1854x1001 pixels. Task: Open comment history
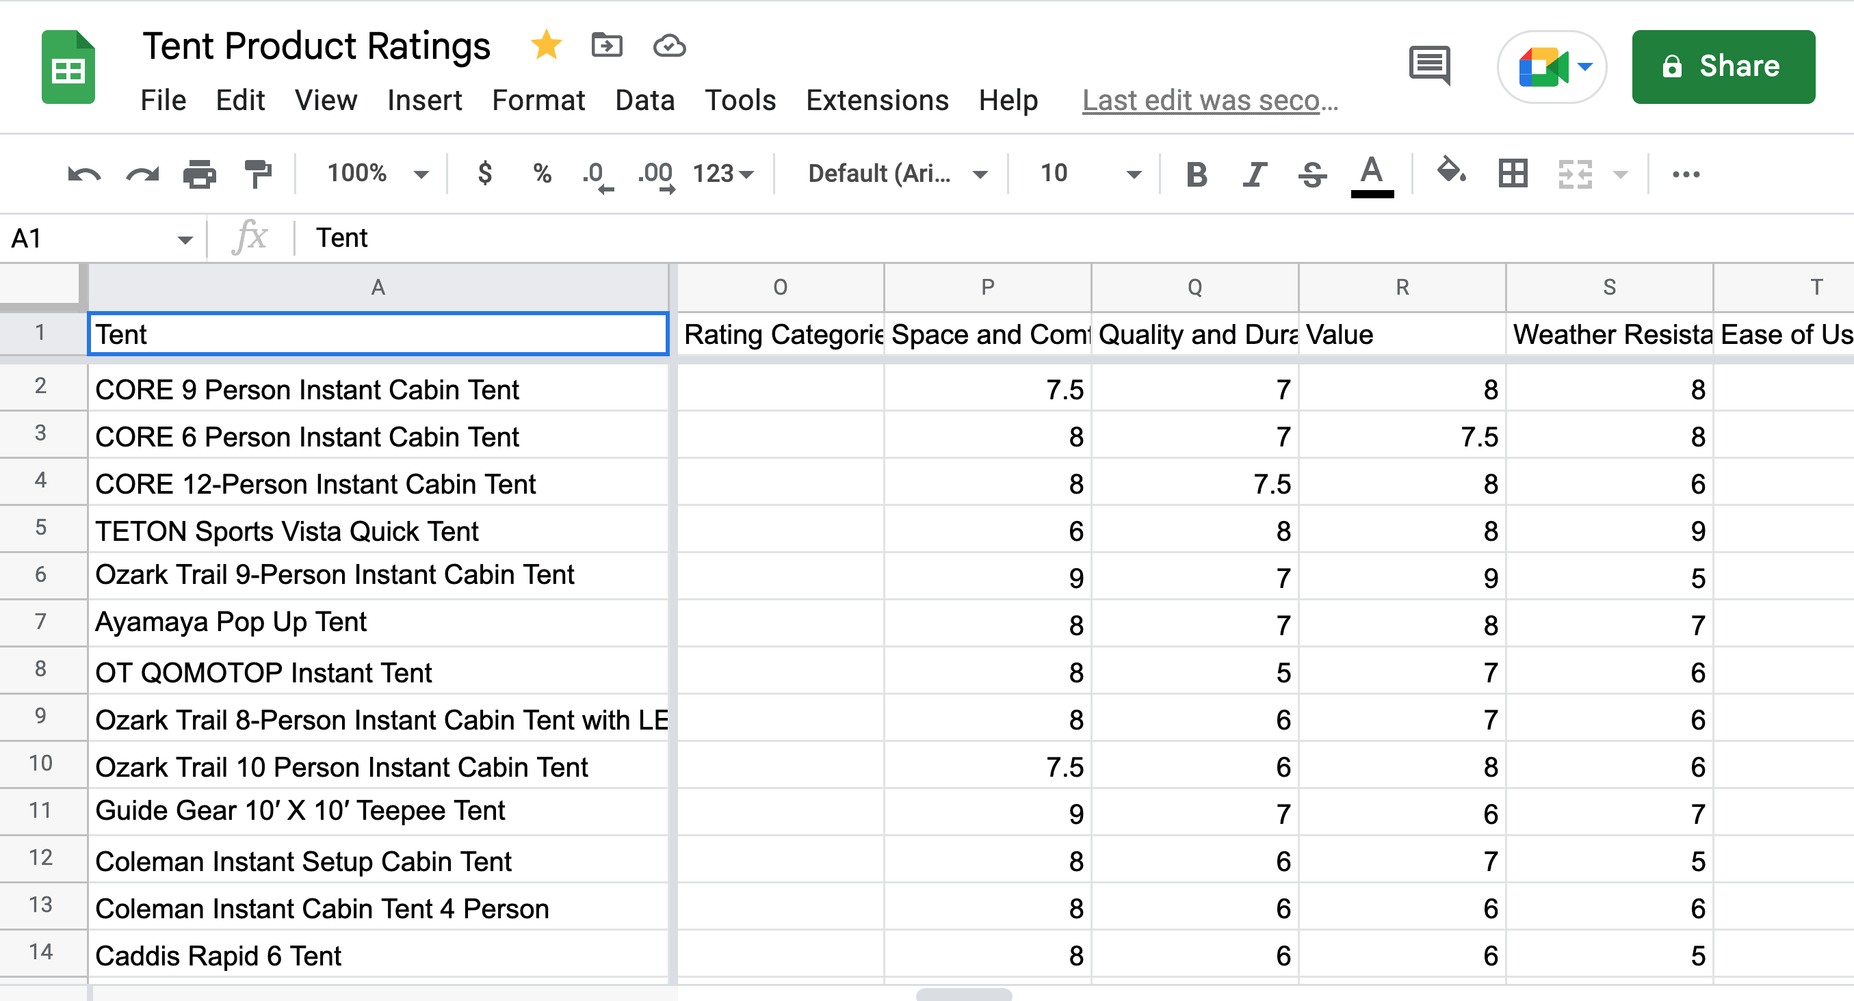point(1428,67)
